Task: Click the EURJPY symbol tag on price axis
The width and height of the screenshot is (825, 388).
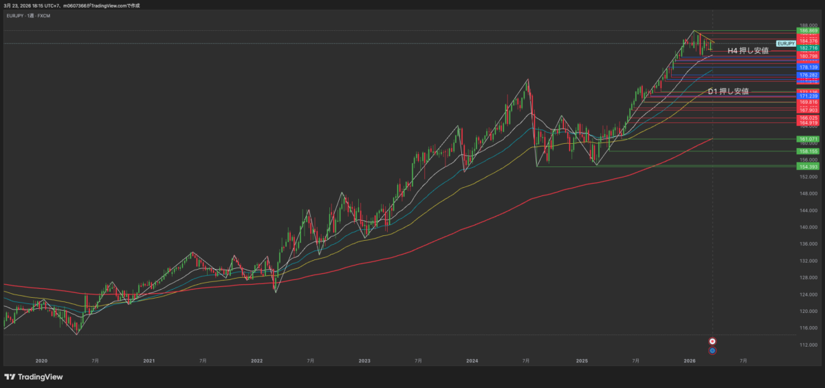Action: point(786,43)
